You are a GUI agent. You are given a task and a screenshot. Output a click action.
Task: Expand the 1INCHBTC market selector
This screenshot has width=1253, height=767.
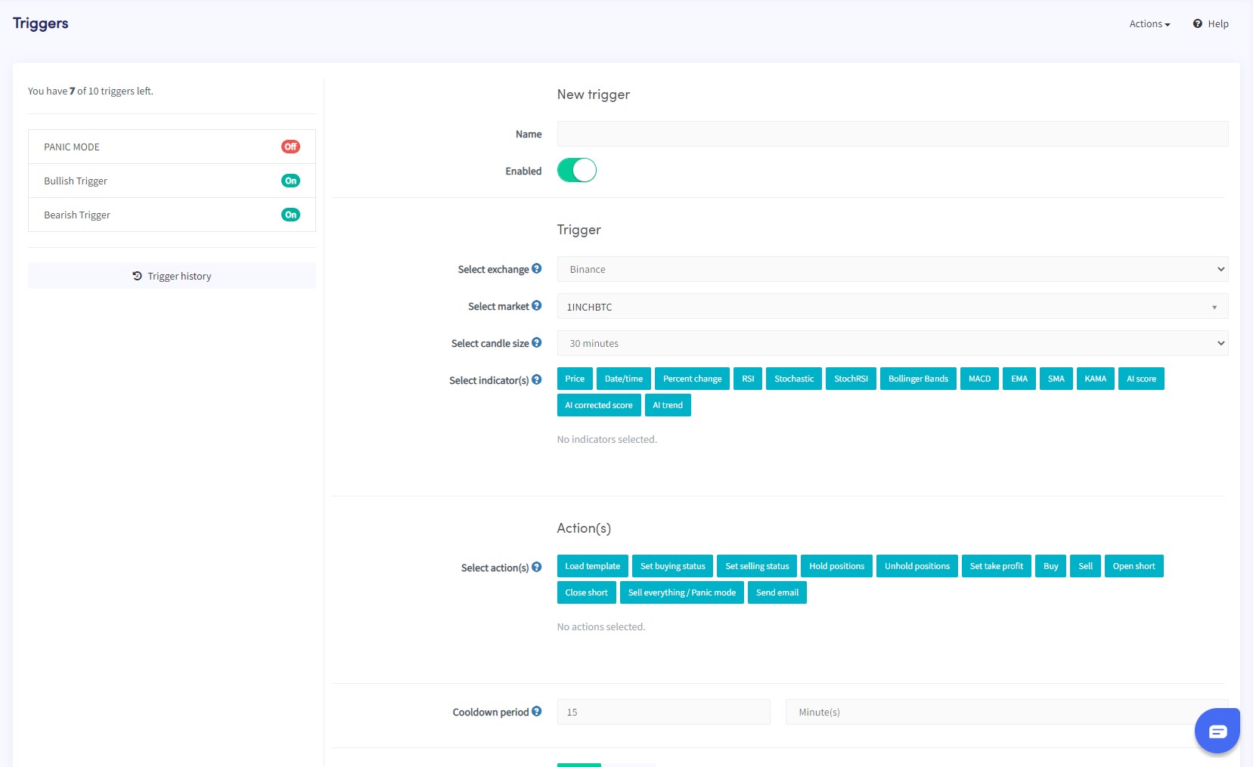pos(892,307)
